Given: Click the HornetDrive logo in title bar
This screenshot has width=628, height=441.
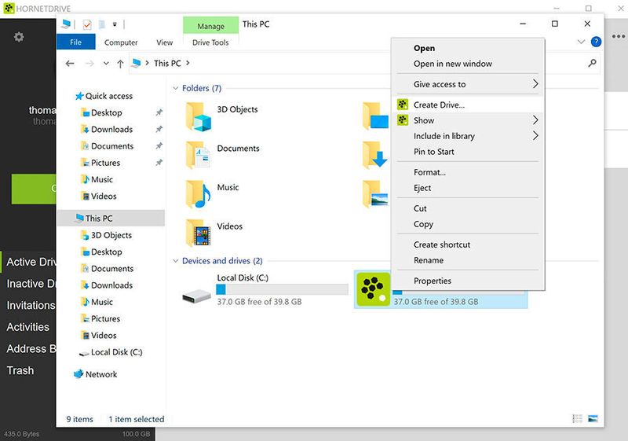Looking at the screenshot, I should click(x=9, y=8).
